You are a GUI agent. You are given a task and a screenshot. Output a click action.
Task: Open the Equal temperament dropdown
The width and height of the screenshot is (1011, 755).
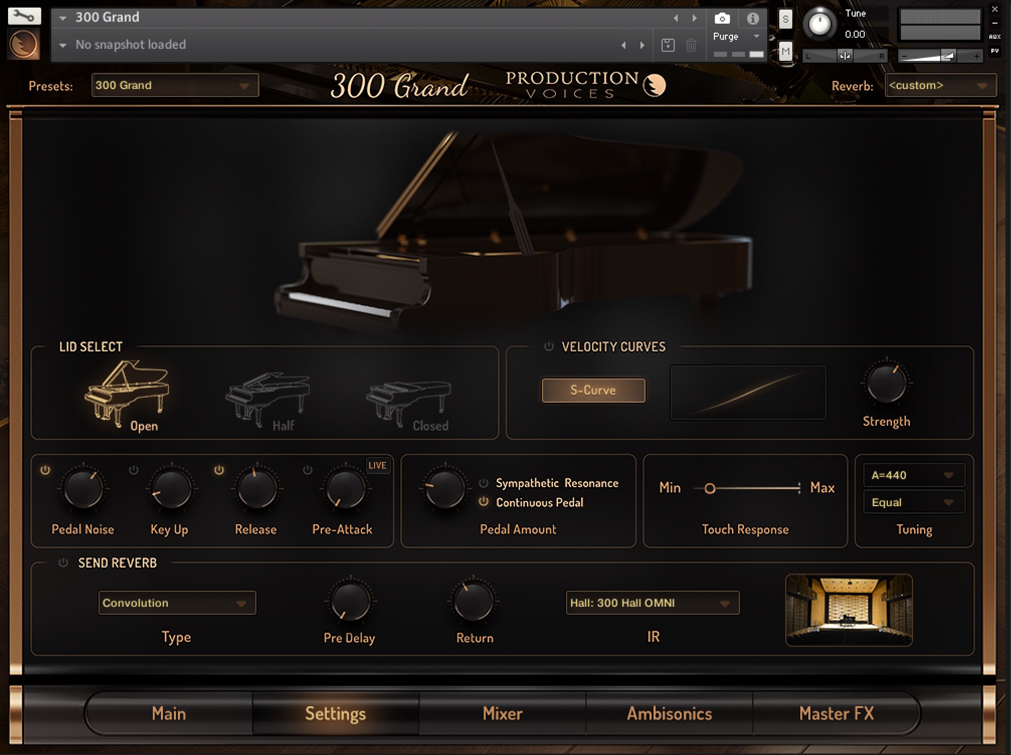(914, 502)
